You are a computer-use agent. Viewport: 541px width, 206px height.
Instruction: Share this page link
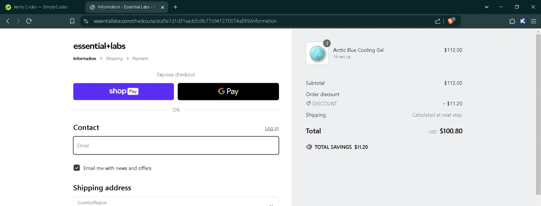tap(437, 21)
